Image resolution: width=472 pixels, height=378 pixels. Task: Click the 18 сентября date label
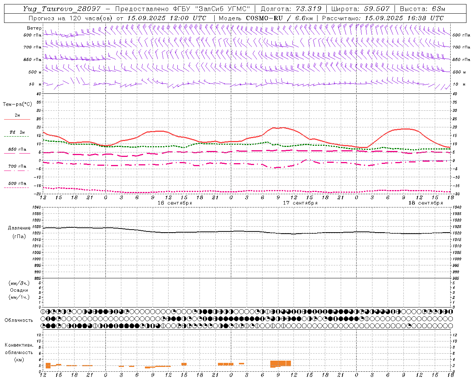426,203
